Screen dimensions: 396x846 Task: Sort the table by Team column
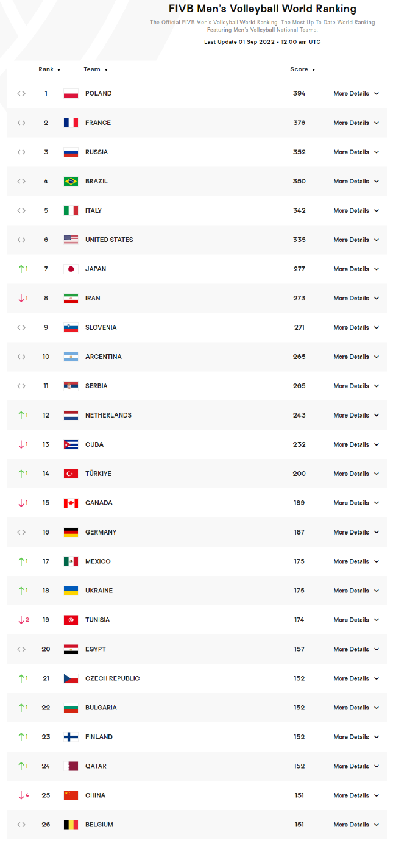coord(96,69)
